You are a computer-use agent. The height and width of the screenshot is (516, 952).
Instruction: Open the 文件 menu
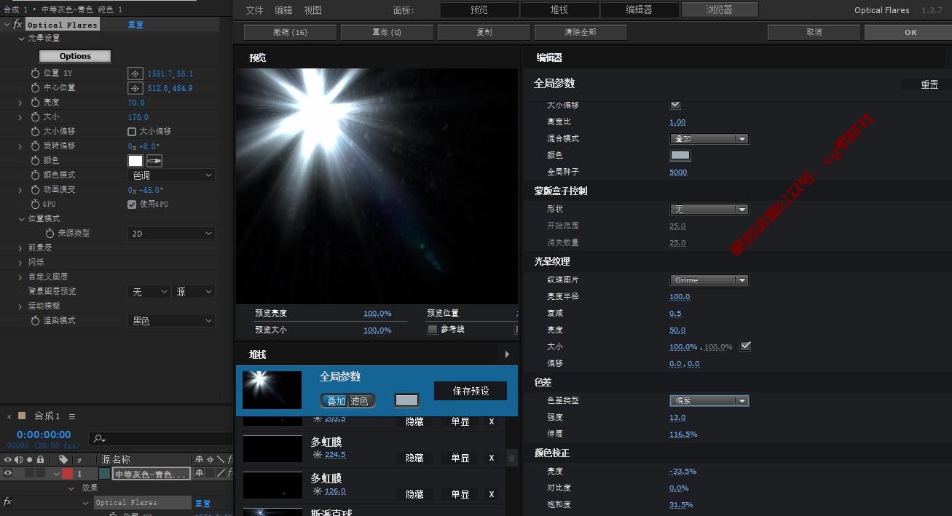click(254, 10)
